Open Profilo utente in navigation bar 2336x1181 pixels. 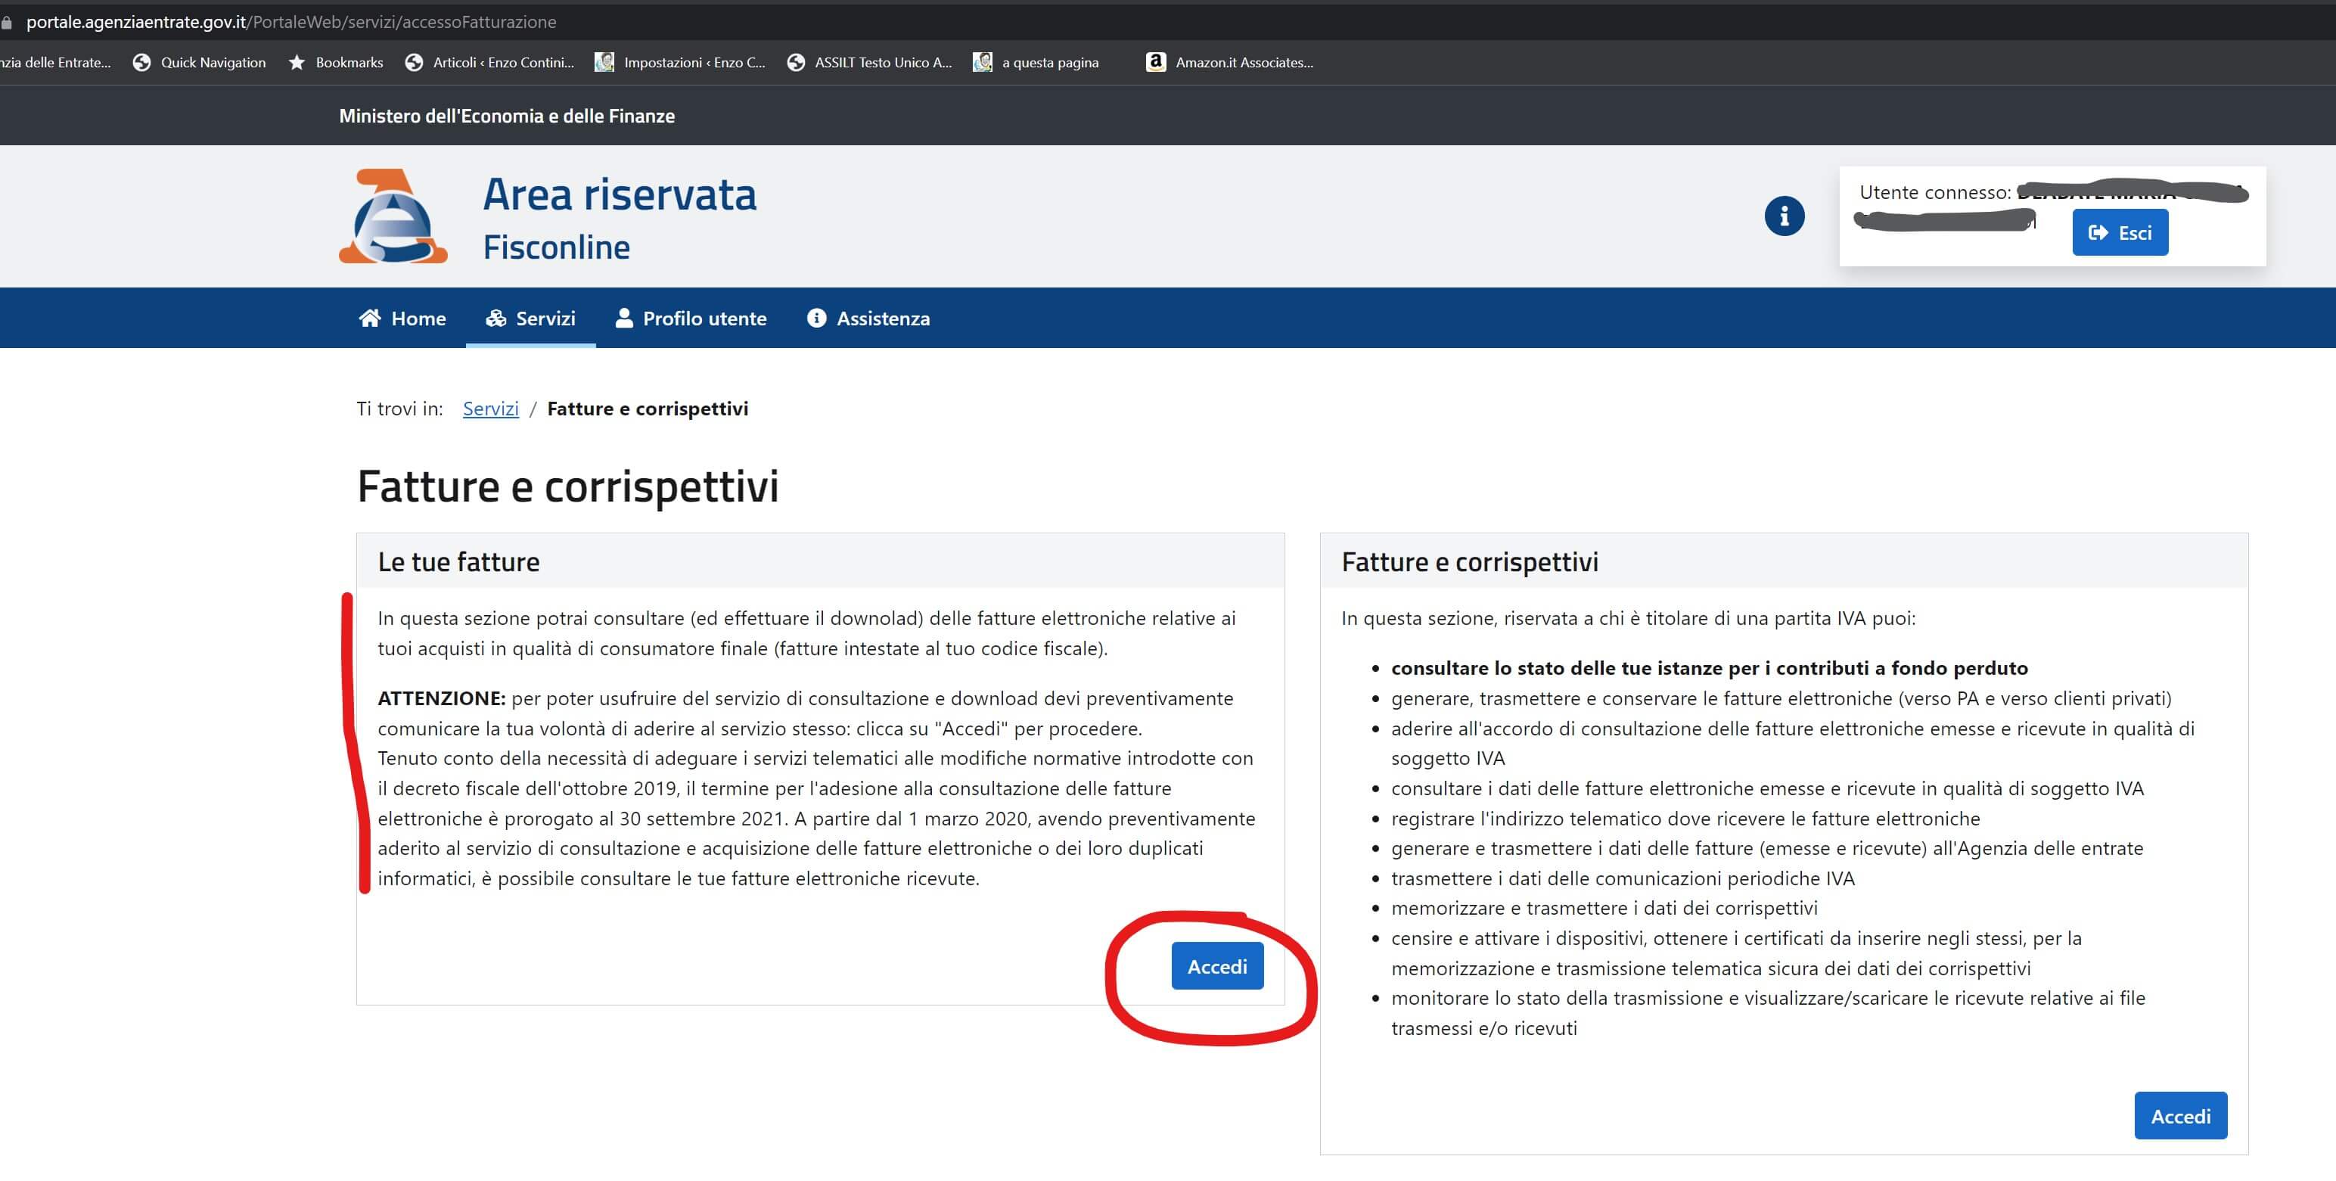(x=691, y=319)
